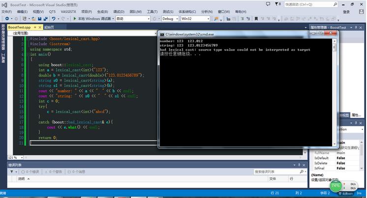367x198 pixels.
Task: Open the notifications flag showing 8
Action: click(x=277, y=4)
